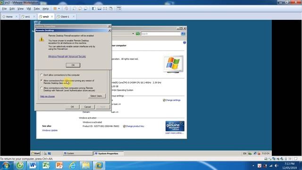302x170 pixels.
Task: Open Microsoft Word from host taskbar
Action: click(33, 165)
